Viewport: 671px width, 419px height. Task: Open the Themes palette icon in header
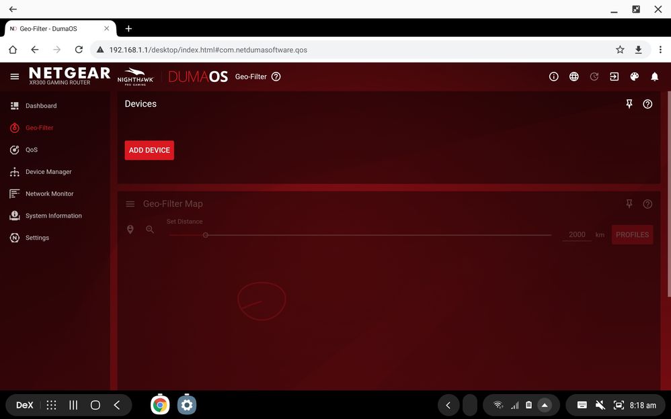[x=634, y=77]
